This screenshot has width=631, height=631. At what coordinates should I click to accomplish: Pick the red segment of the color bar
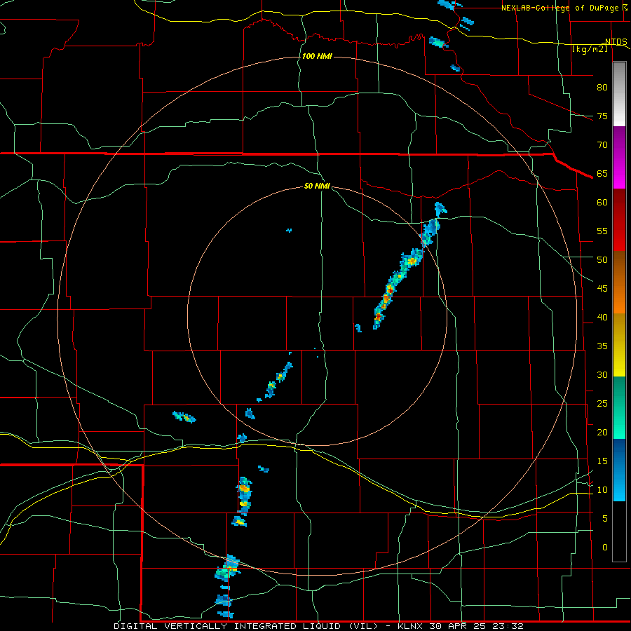tap(619, 220)
